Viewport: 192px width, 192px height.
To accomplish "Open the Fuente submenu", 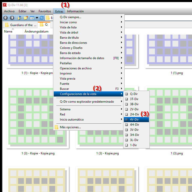I will (89, 84).
